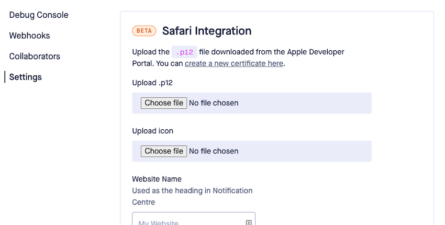Screen dimensions: 445x225
Task: Click the 'Safari Integration' heading
Action: click(207, 31)
